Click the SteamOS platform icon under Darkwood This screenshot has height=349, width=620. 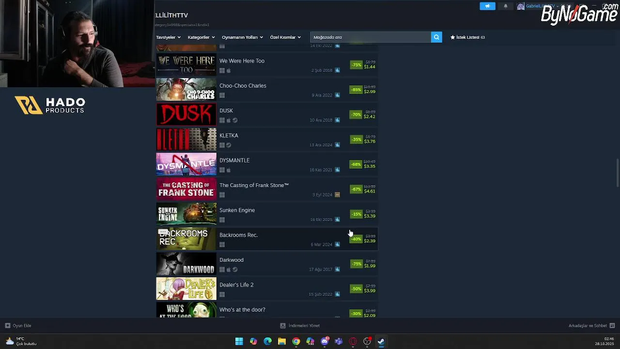click(x=235, y=270)
